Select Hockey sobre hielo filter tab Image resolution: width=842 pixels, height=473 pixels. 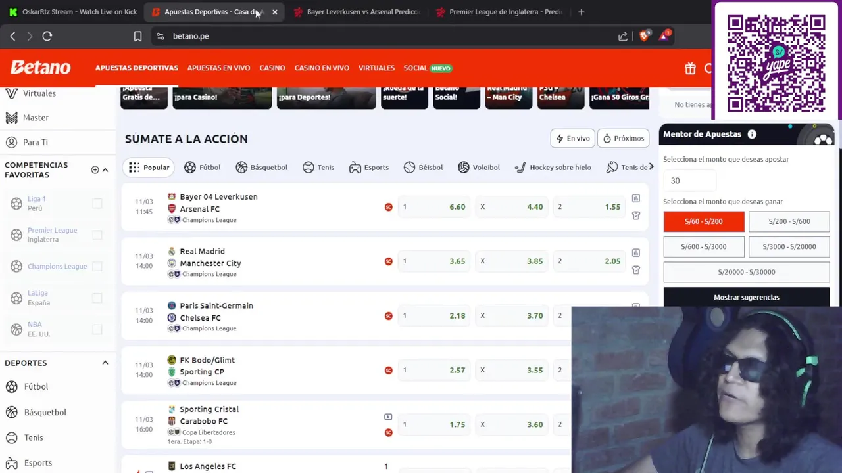(553, 168)
